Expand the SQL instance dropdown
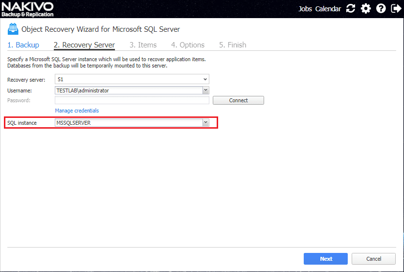 [x=206, y=123]
